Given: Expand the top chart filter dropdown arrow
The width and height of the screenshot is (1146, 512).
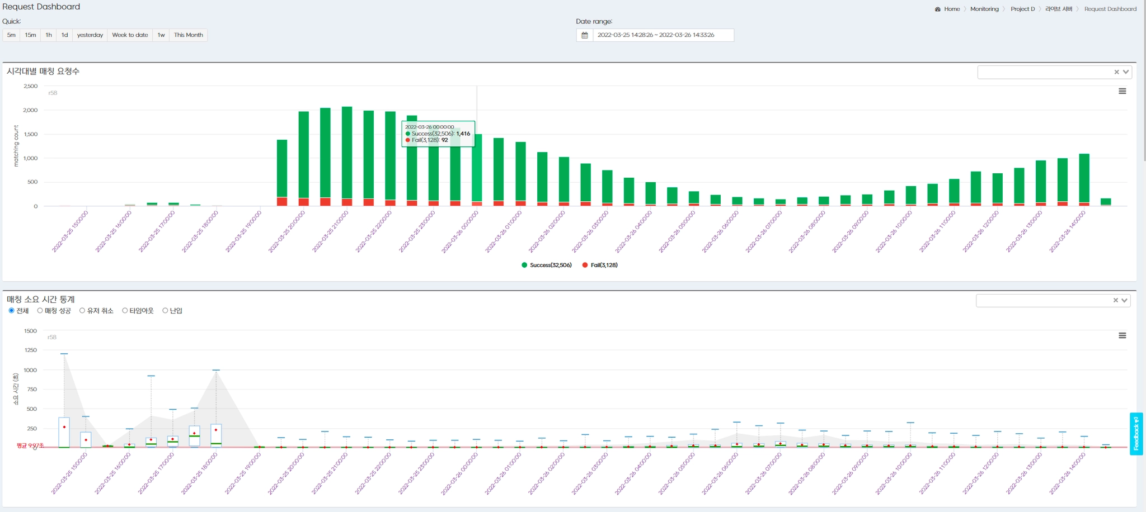Looking at the screenshot, I should 1126,72.
